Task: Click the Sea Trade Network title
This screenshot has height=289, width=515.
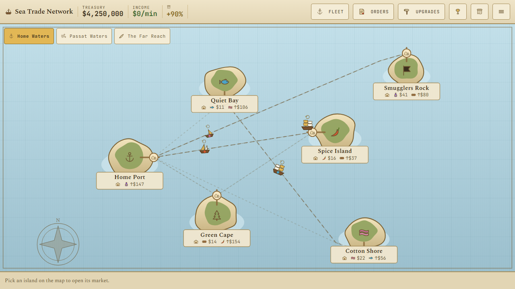Action: pos(44,12)
